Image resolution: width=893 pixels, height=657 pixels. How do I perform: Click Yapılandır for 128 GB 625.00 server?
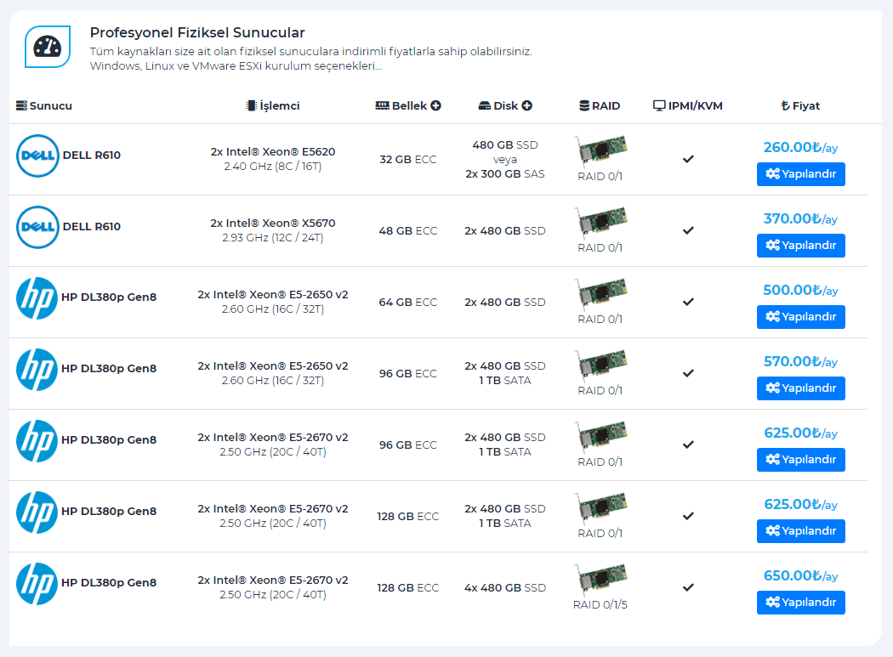pyautogui.click(x=801, y=531)
